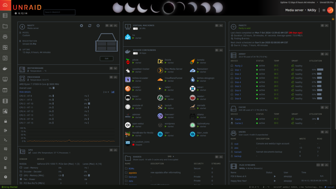Click the reboot icon in NASty panel

pos(90,26)
